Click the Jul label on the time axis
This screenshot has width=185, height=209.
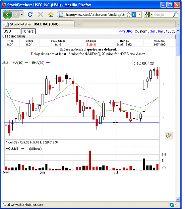pyautogui.click(x=116, y=173)
